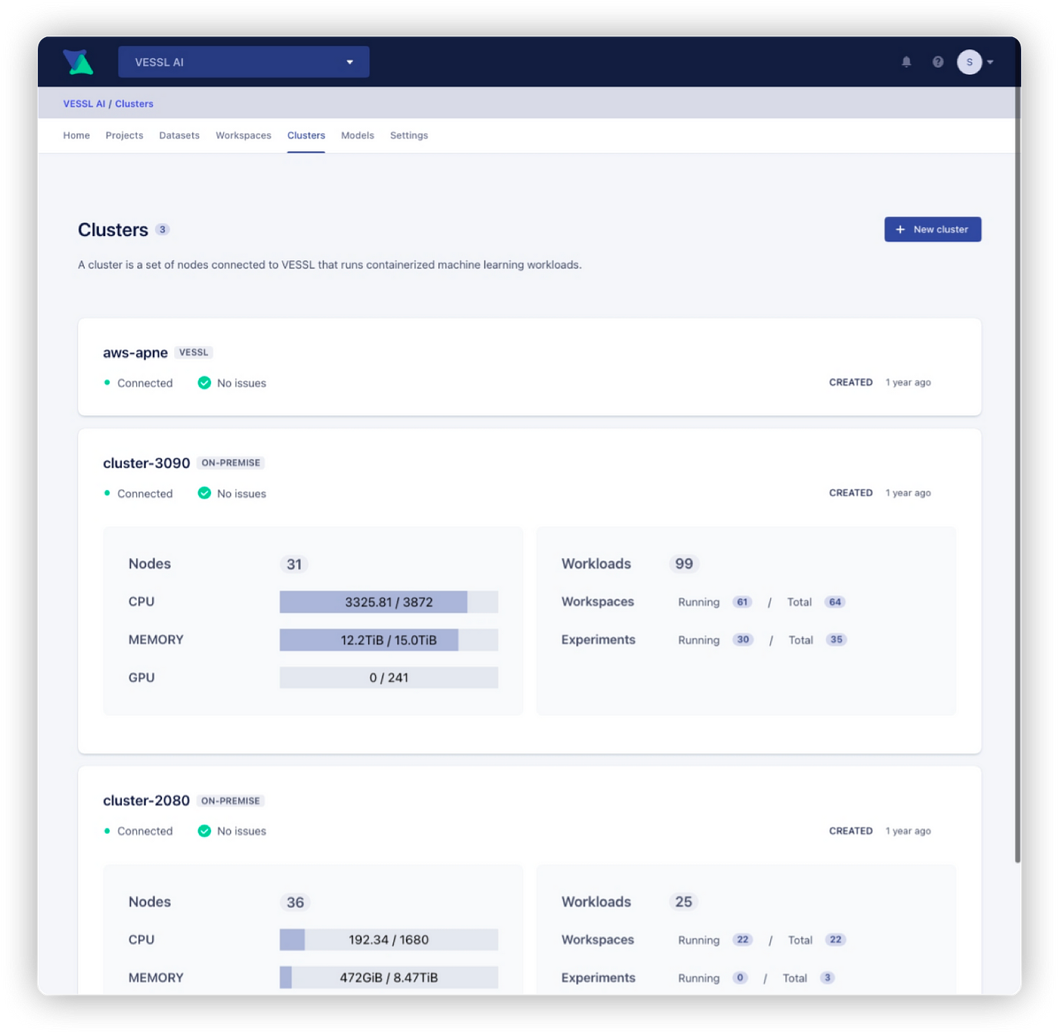The height and width of the screenshot is (1034, 1059).
Task: Open the Datasets tab
Action: pyautogui.click(x=179, y=135)
